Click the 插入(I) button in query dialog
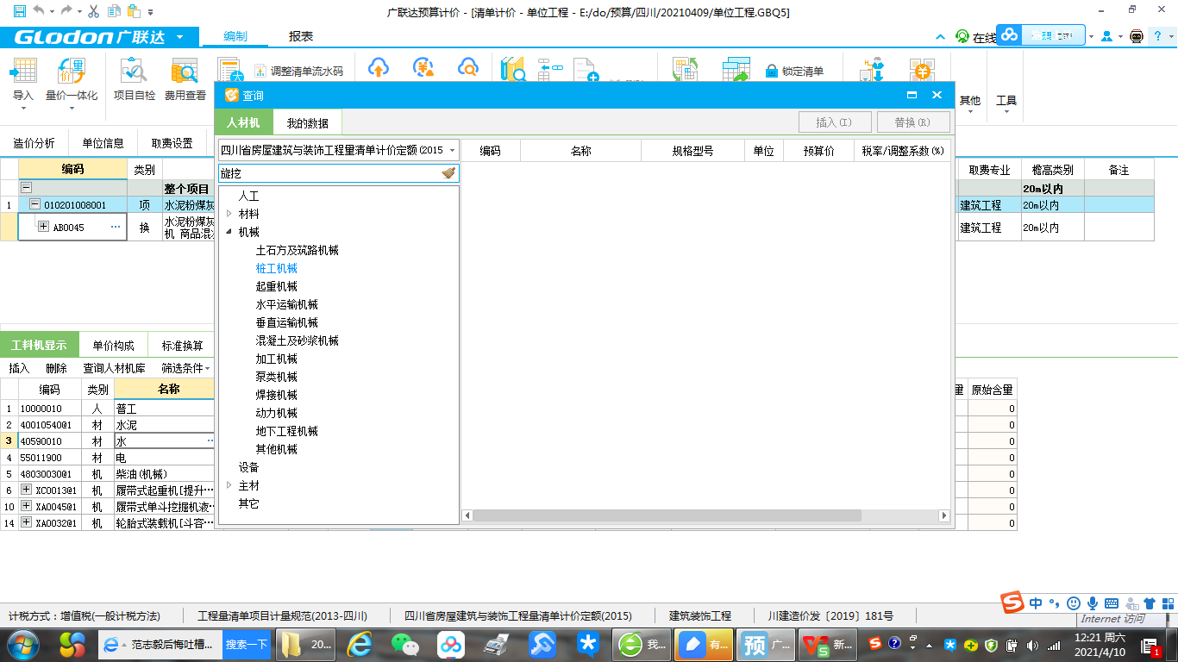Image resolution: width=1178 pixels, height=662 pixels. tap(833, 122)
